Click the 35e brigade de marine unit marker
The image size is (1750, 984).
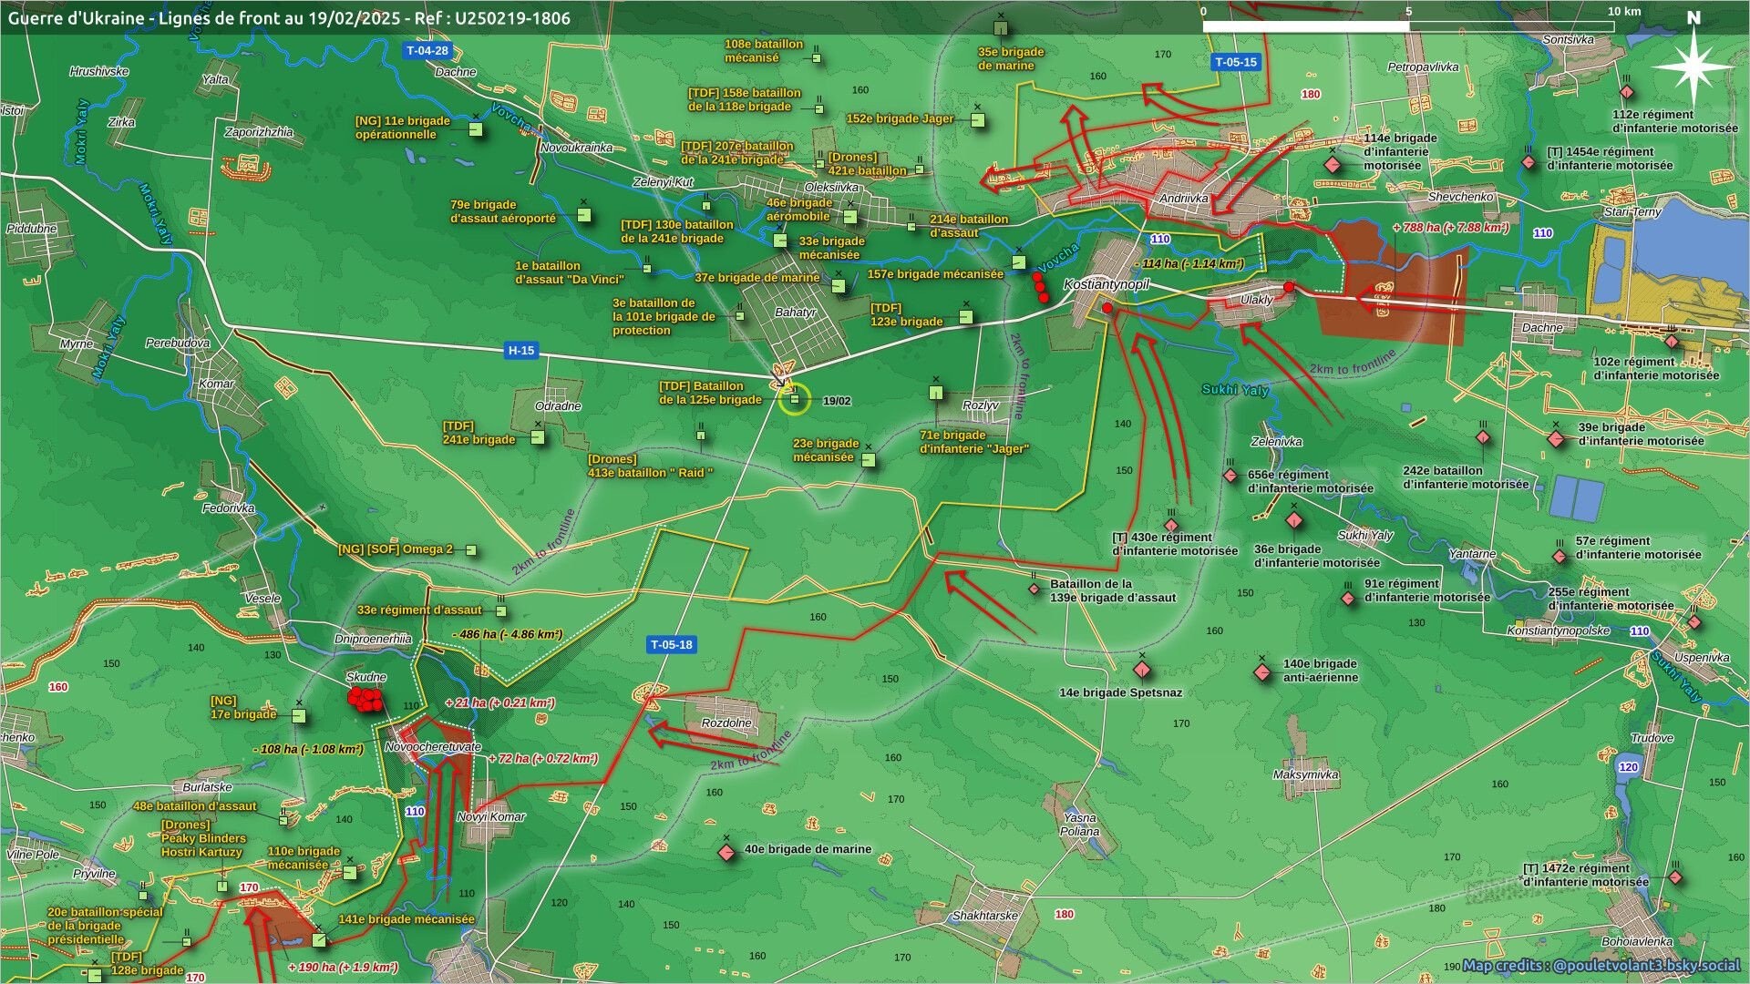click(1001, 28)
